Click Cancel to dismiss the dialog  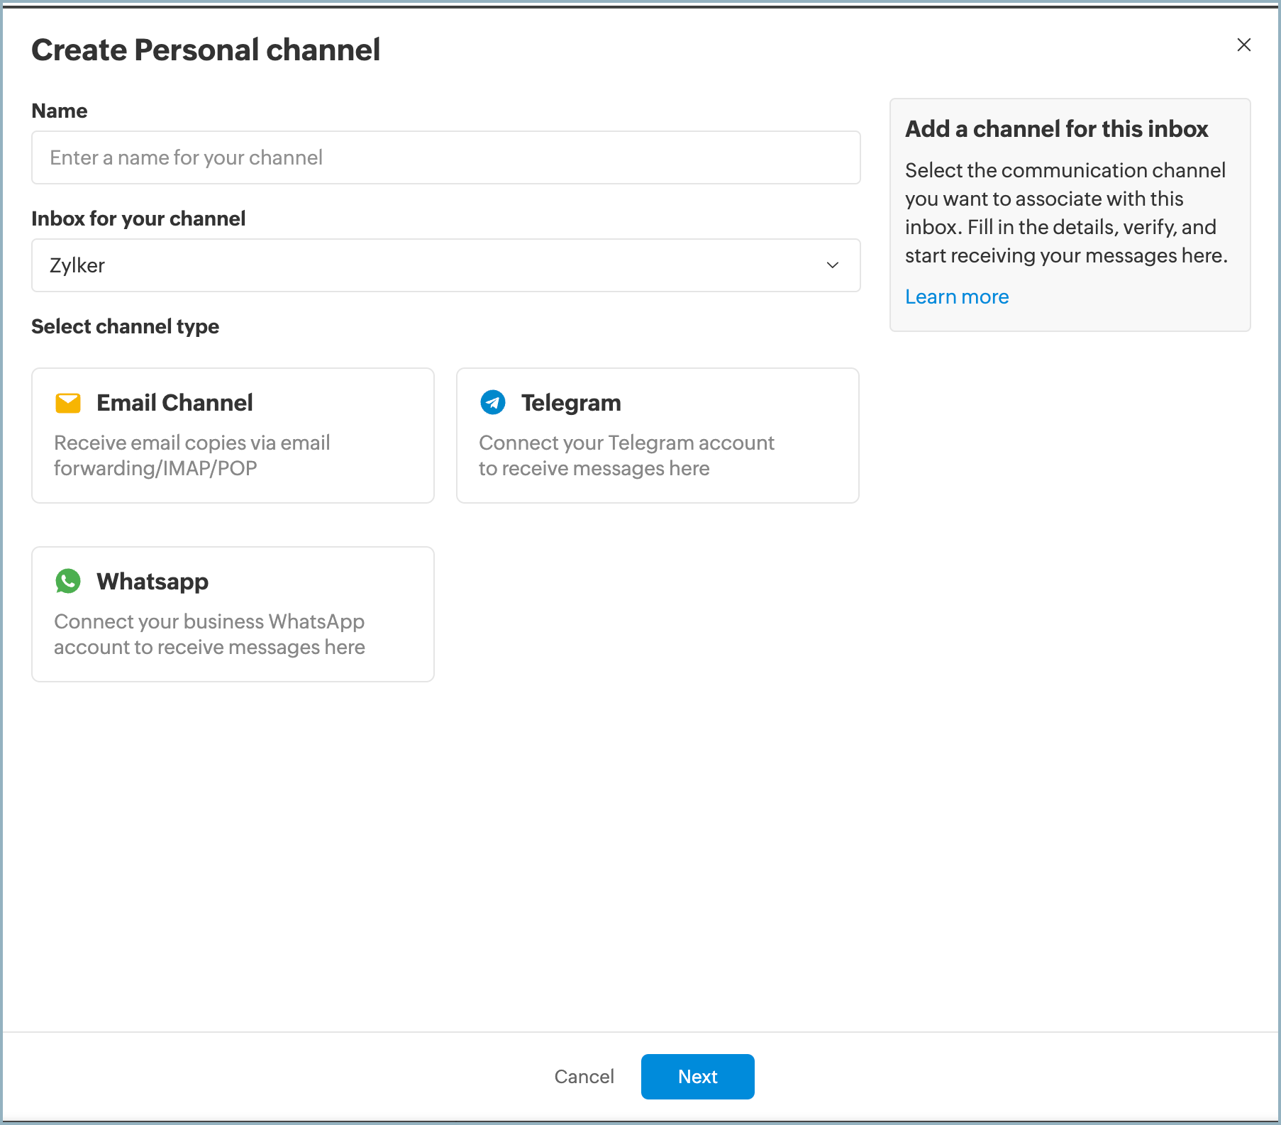[584, 1076]
